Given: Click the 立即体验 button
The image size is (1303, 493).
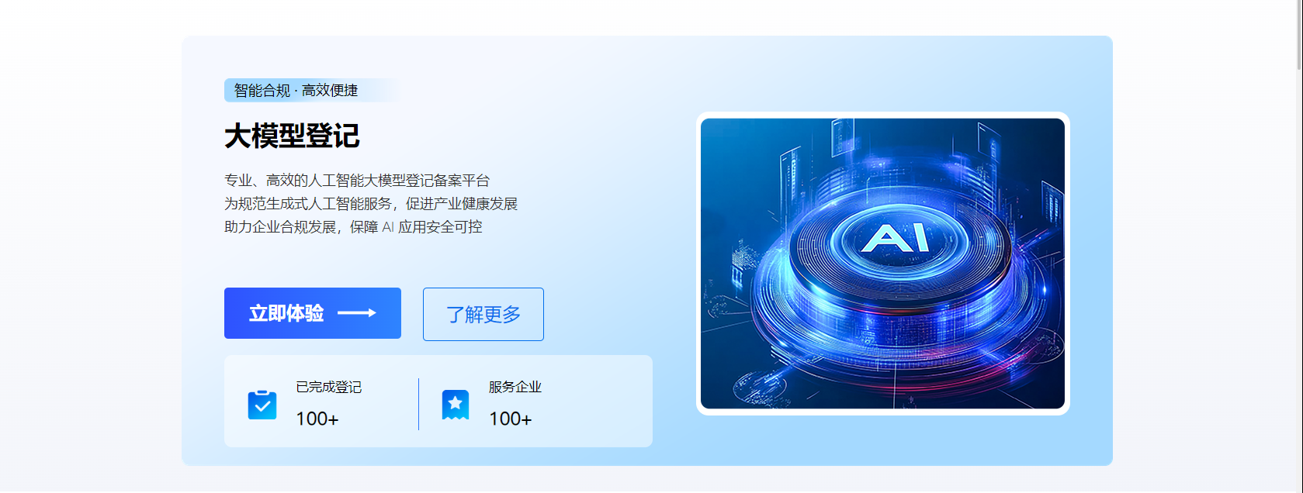Looking at the screenshot, I should [312, 313].
